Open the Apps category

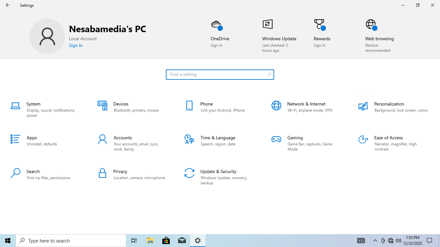pos(32,138)
